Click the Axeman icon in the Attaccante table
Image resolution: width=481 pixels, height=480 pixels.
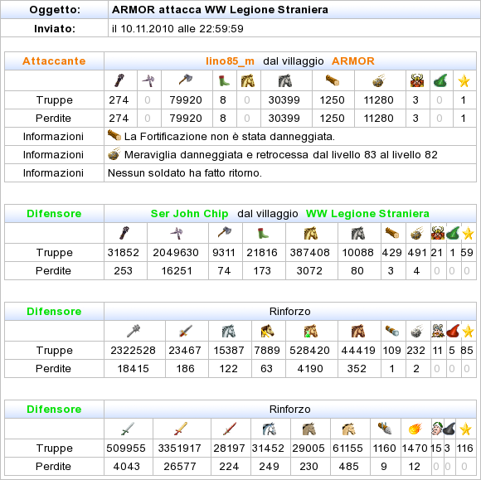coord(186,80)
